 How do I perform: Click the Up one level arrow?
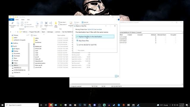[18, 32]
